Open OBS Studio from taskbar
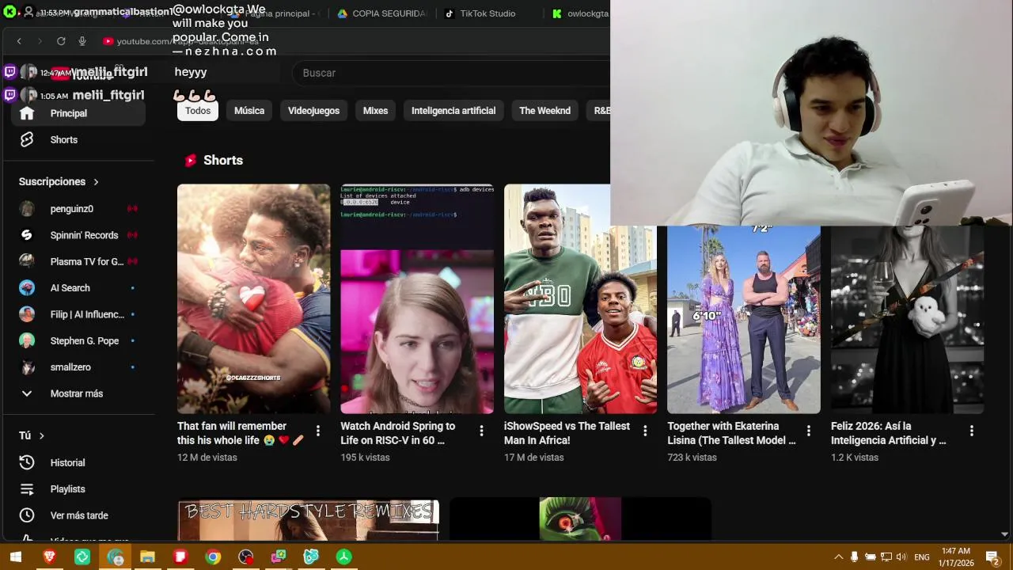1013x570 pixels. pos(246,557)
